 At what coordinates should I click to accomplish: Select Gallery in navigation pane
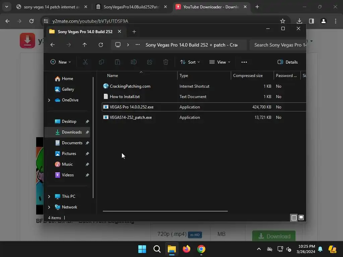pyautogui.click(x=67, y=89)
